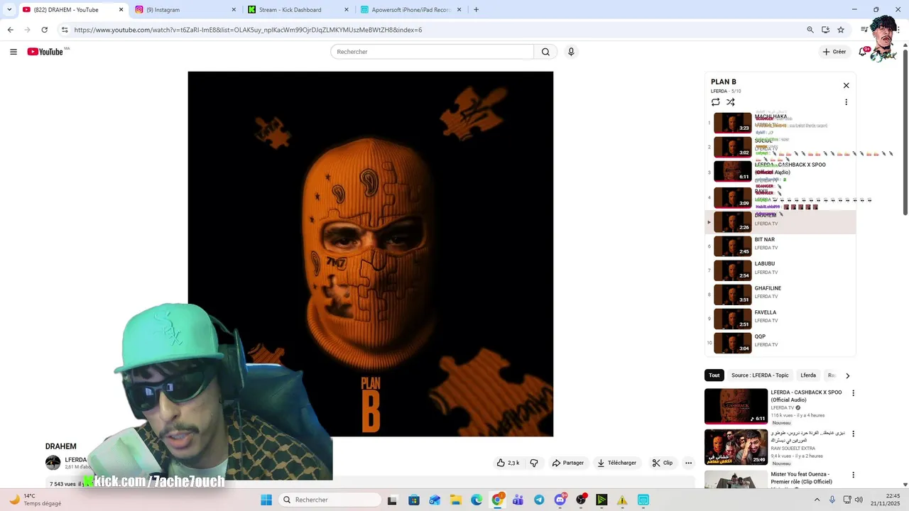Open more actions ellipsis beside Clip
909x511 pixels.
click(x=688, y=463)
